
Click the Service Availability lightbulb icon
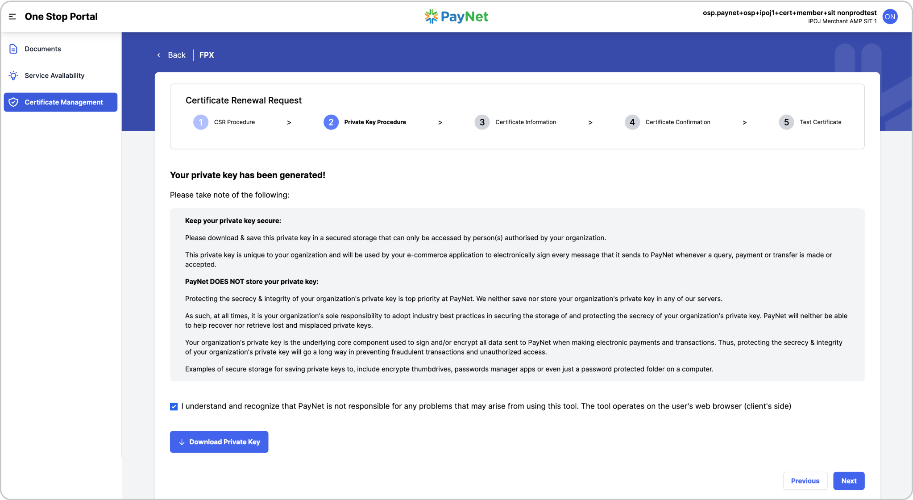(x=13, y=75)
